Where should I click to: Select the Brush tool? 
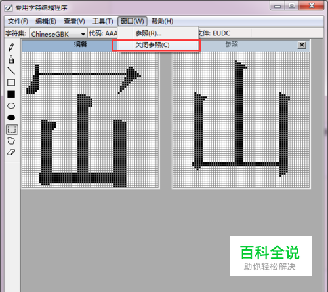click(11, 59)
